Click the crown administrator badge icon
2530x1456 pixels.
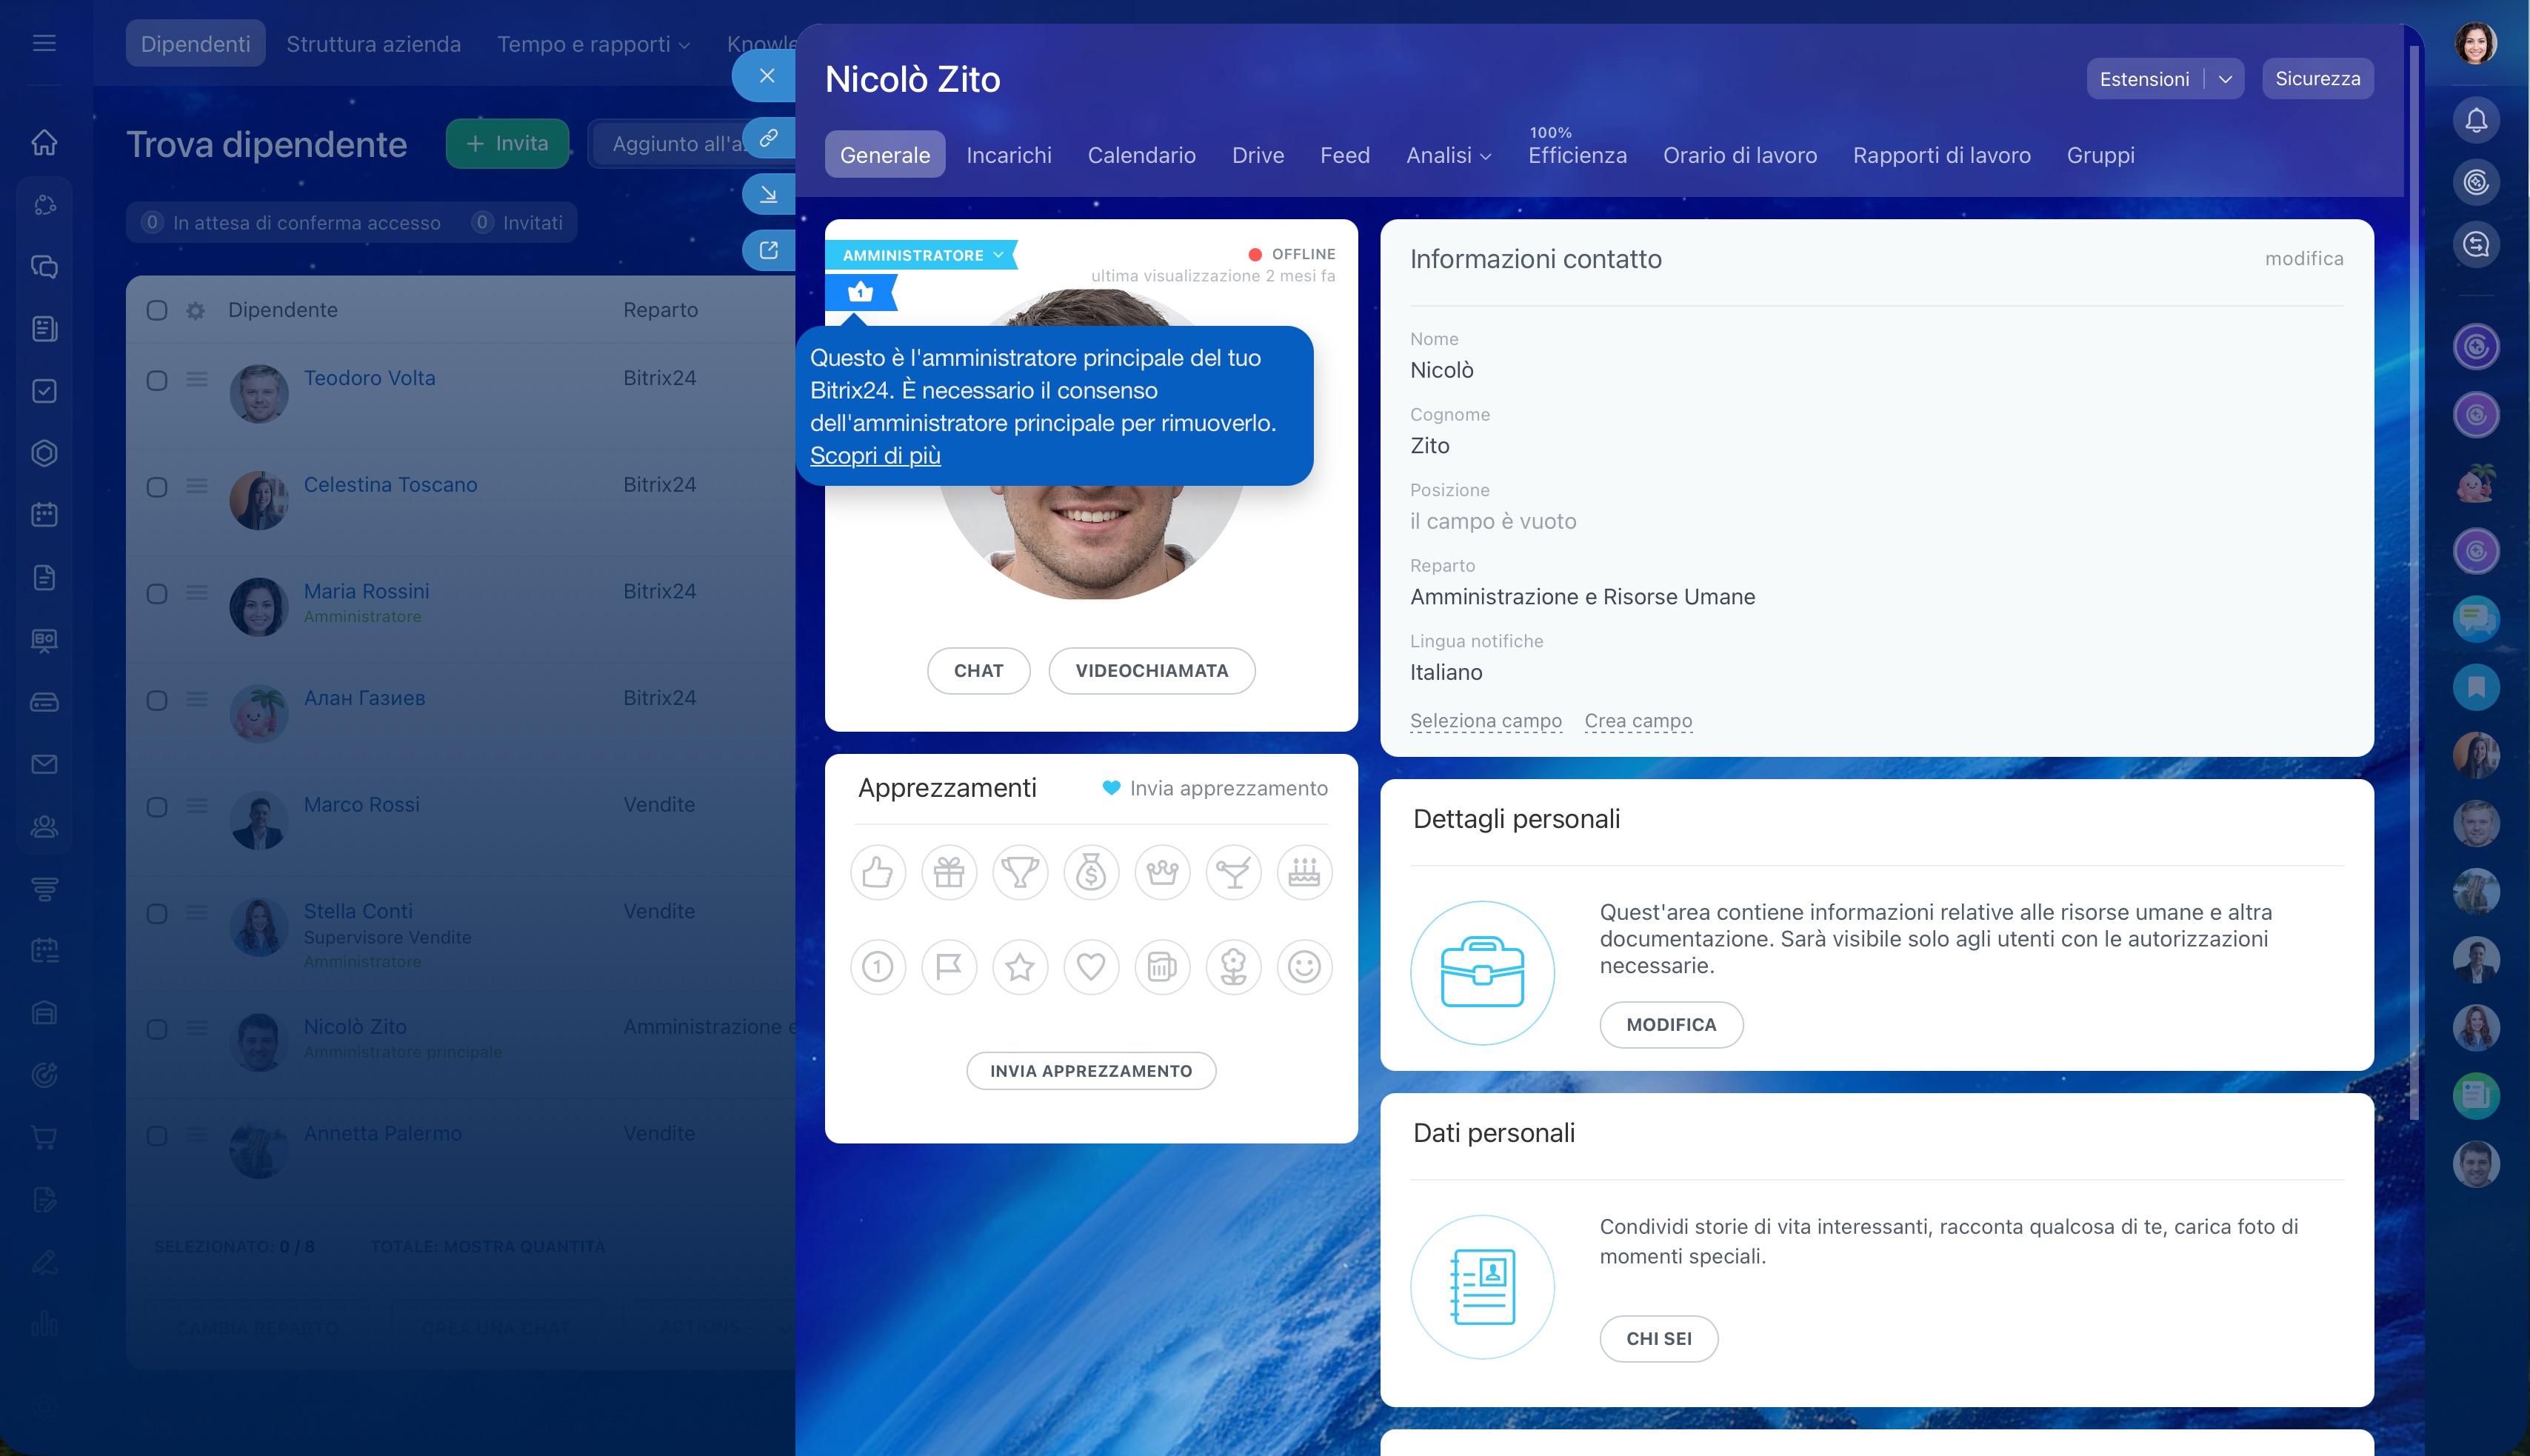click(860, 292)
